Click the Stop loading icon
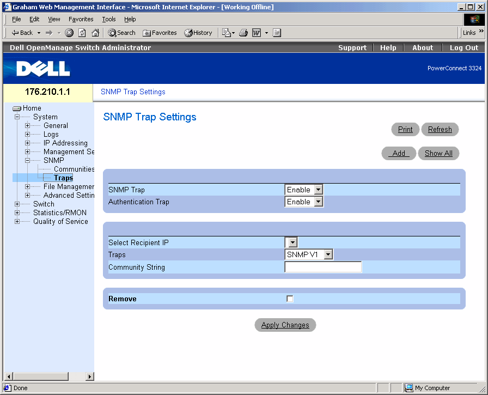Viewport: 488px width, 395px height. point(69,33)
